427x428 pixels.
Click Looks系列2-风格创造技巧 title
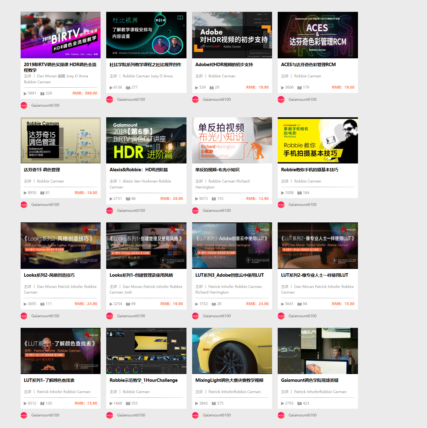pos(49,275)
